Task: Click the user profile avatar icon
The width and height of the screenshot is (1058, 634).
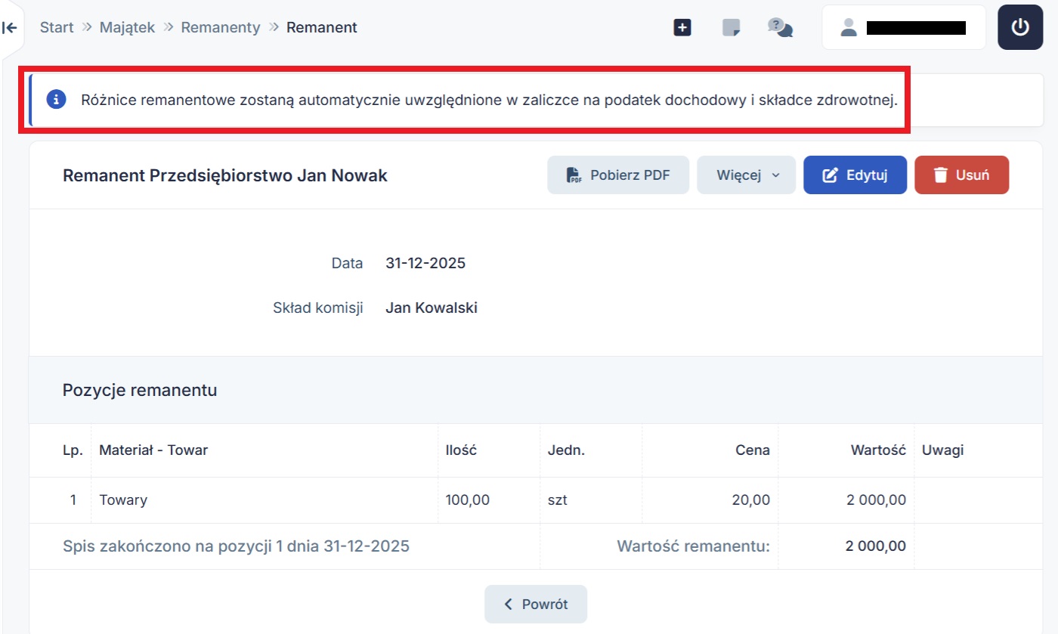Action: click(849, 28)
